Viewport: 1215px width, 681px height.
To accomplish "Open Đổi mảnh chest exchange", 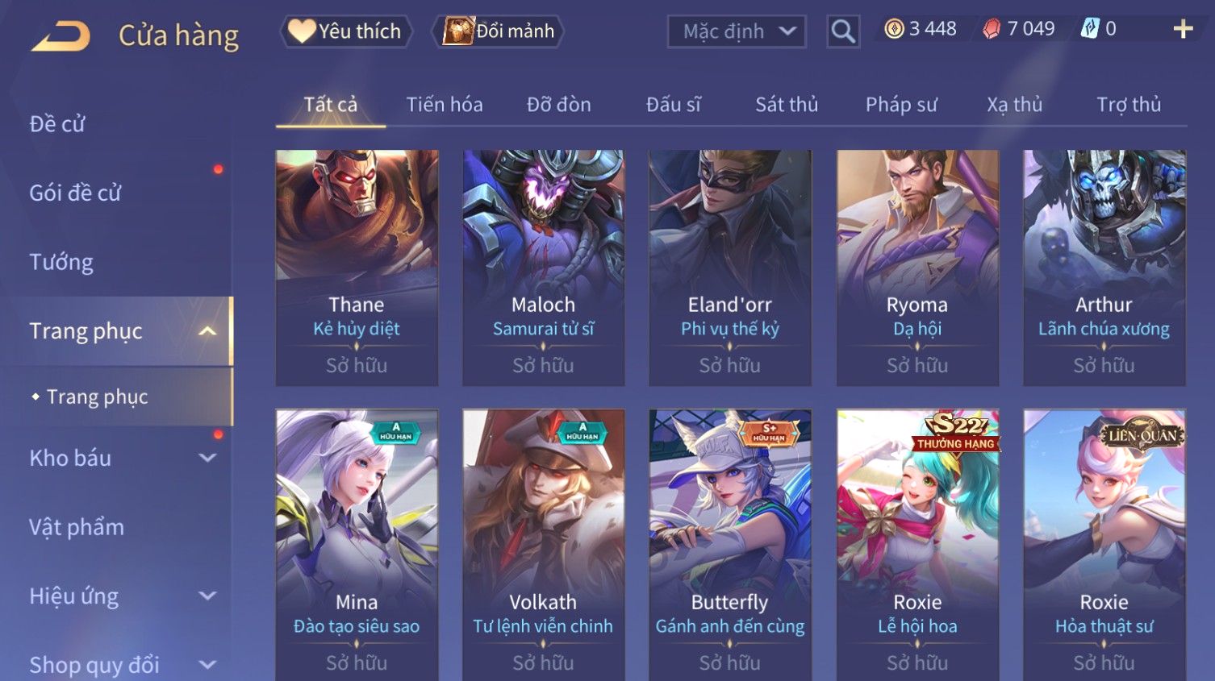I will tap(499, 31).
